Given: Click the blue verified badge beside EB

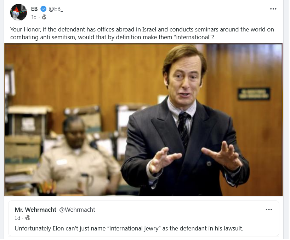Looking at the screenshot, I should point(43,9).
